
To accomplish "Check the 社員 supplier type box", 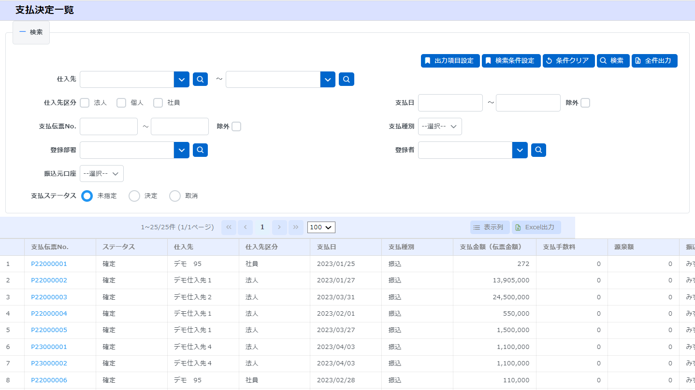I will [x=158, y=103].
